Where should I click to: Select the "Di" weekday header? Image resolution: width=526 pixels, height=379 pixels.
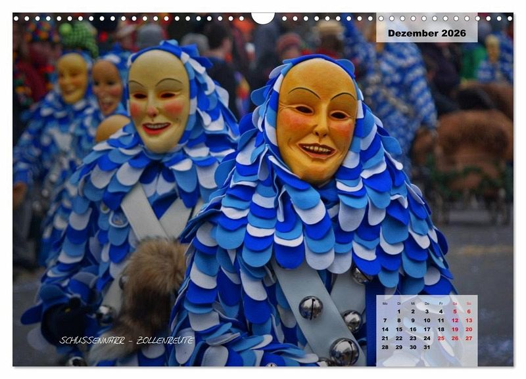click(x=399, y=303)
